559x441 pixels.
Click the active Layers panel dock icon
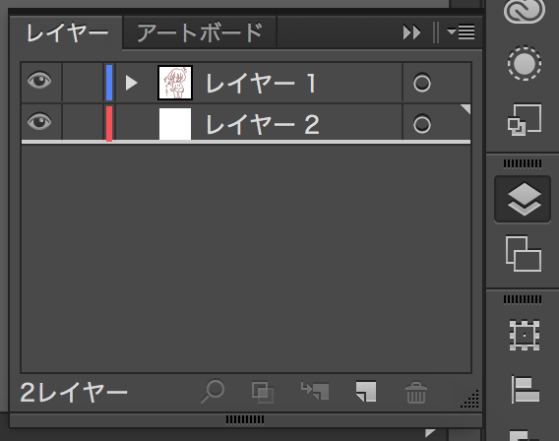point(523,199)
